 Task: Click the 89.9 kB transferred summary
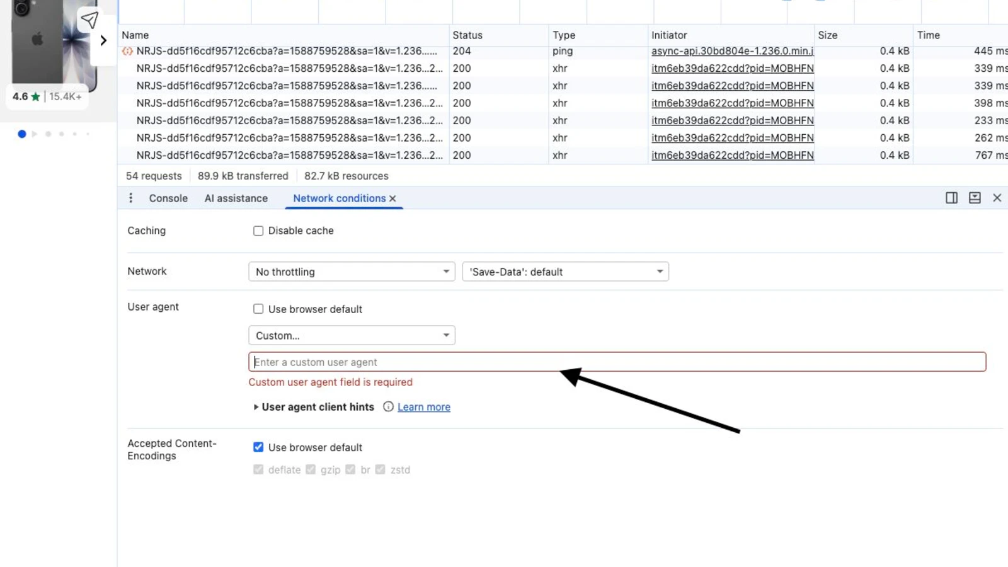(243, 176)
